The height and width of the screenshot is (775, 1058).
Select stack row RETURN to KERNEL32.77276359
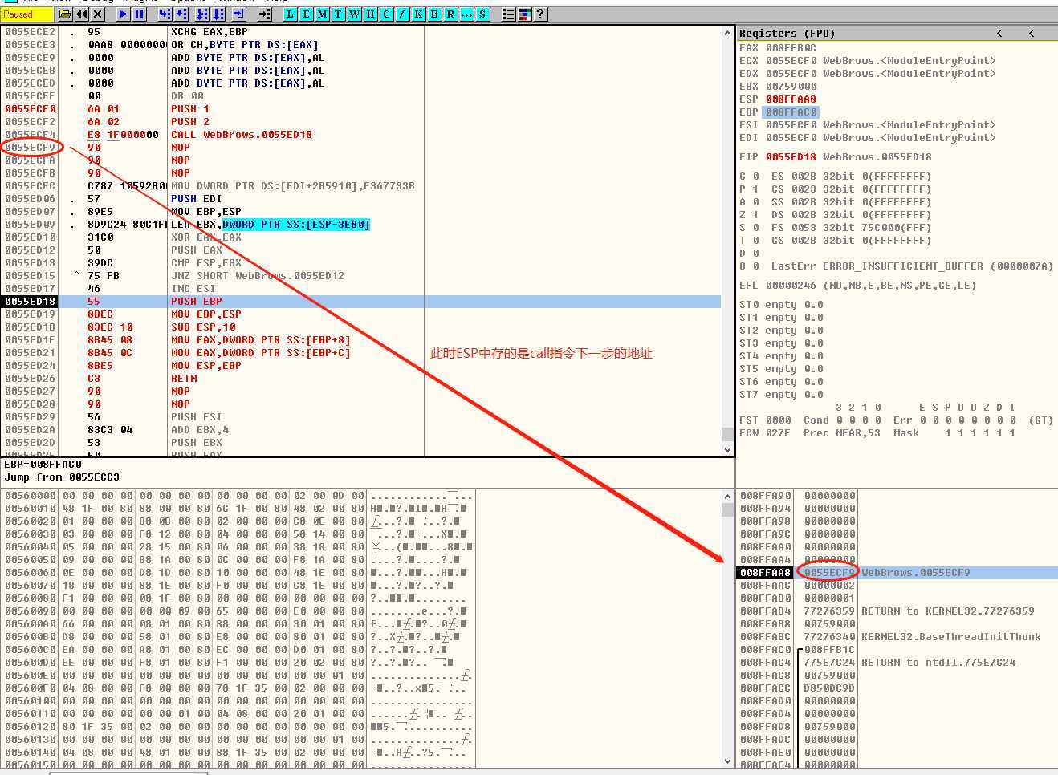coord(897,611)
